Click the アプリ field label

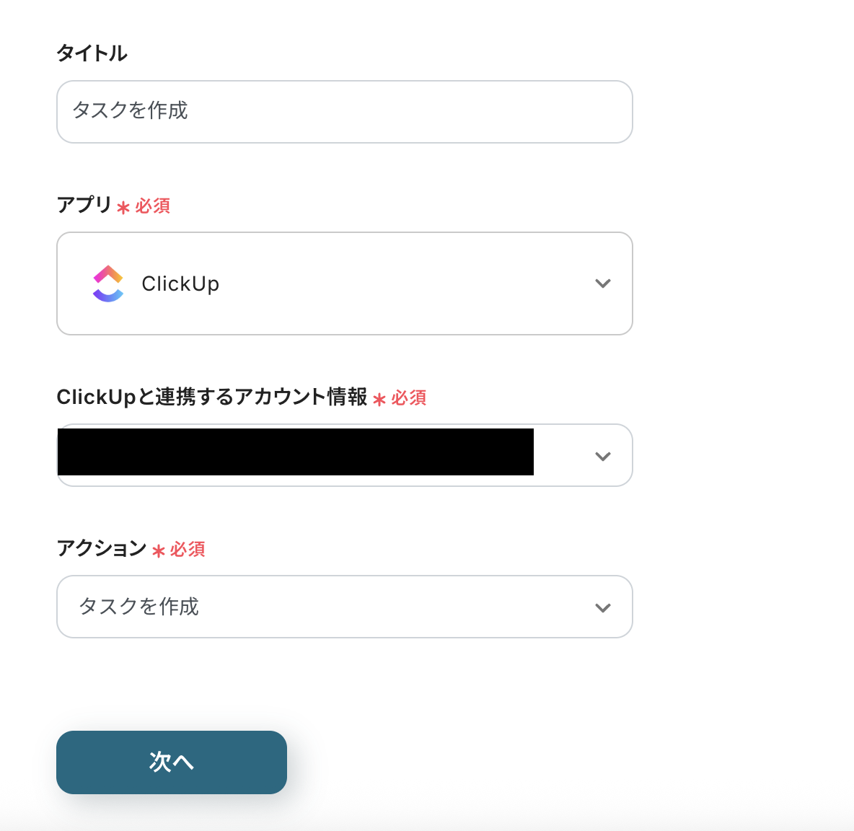[84, 206]
